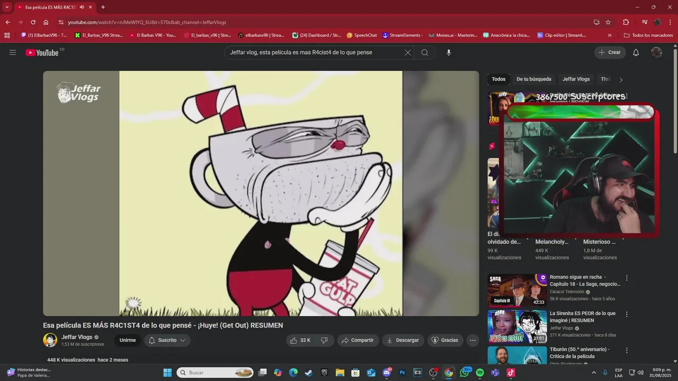Go back in Chrome
This screenshot has height=381, width=678.
(7, 22)
